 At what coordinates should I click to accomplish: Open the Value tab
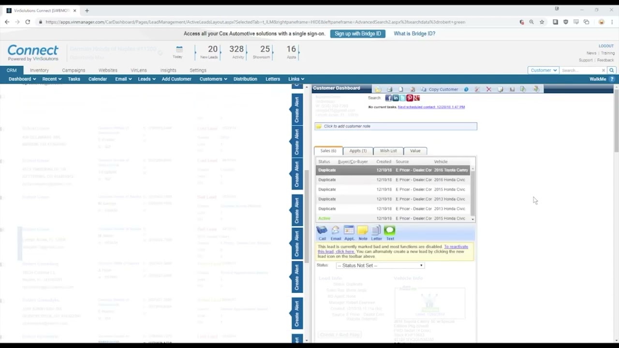[x=415, y=151]
